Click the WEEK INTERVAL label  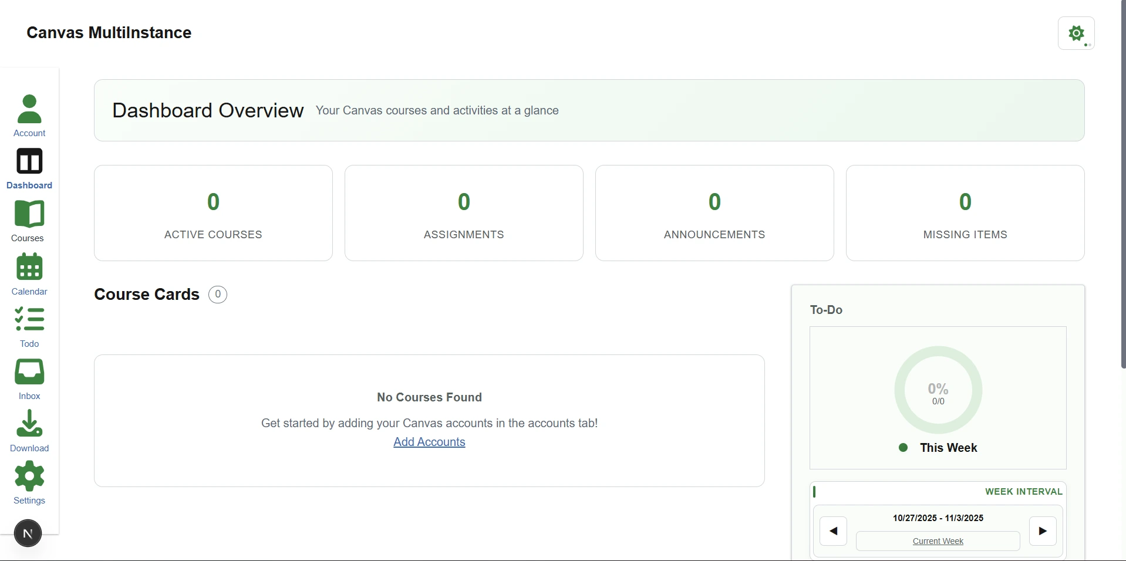click(x=1023, y=492)
